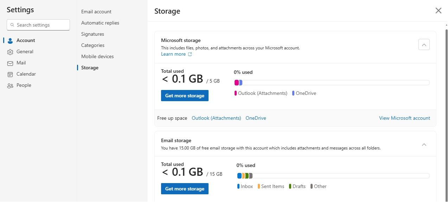This screenshot has width=448, height=202.
Task: Open Mobile devices settings
Action: pos(97,56)
